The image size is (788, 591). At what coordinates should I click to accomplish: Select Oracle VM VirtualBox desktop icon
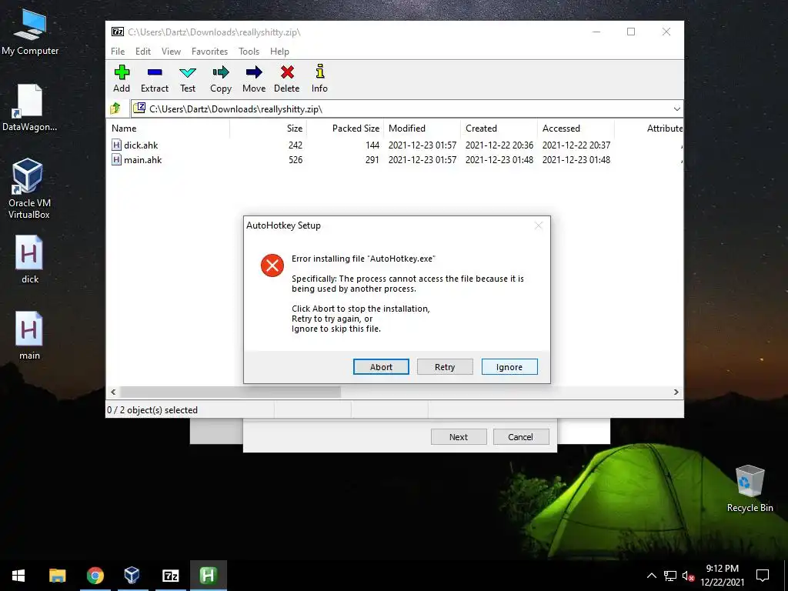point(28,189)
